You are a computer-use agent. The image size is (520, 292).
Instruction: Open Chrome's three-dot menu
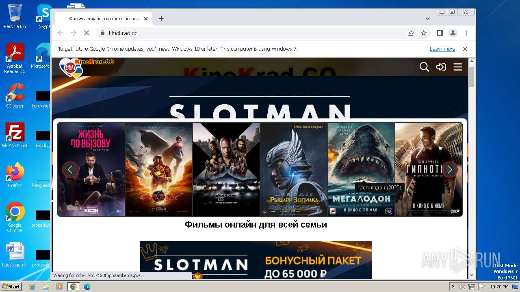466,33
